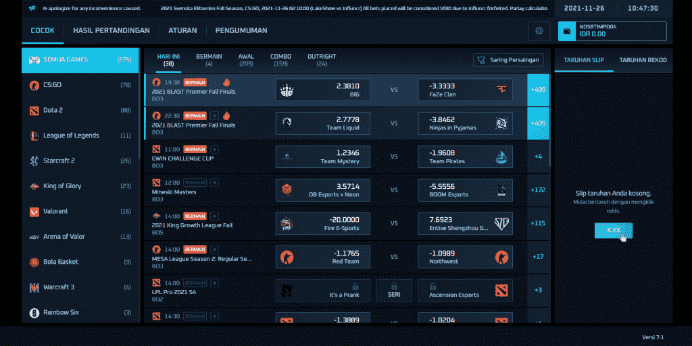The width and height of the screenshot is (692, 346).
Task: Bet on BIG at 2.3810
Action: pyautogui.click(x=322, y=90)
